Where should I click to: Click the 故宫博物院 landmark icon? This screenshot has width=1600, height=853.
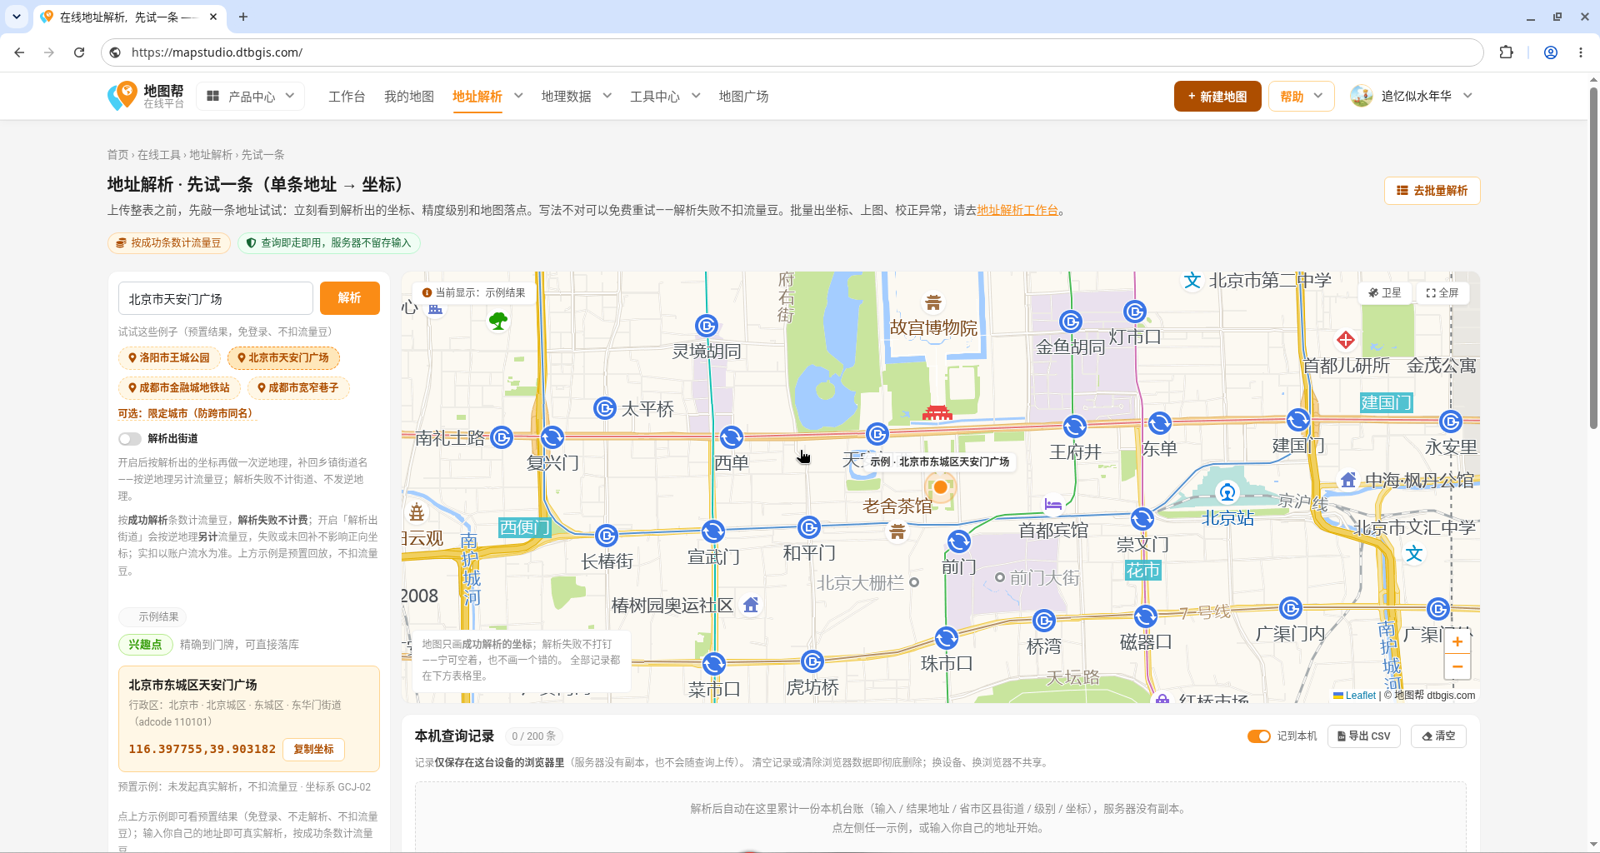point(933,302)
